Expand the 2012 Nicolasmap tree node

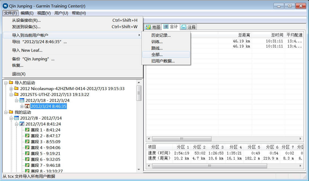coord(11,89)
